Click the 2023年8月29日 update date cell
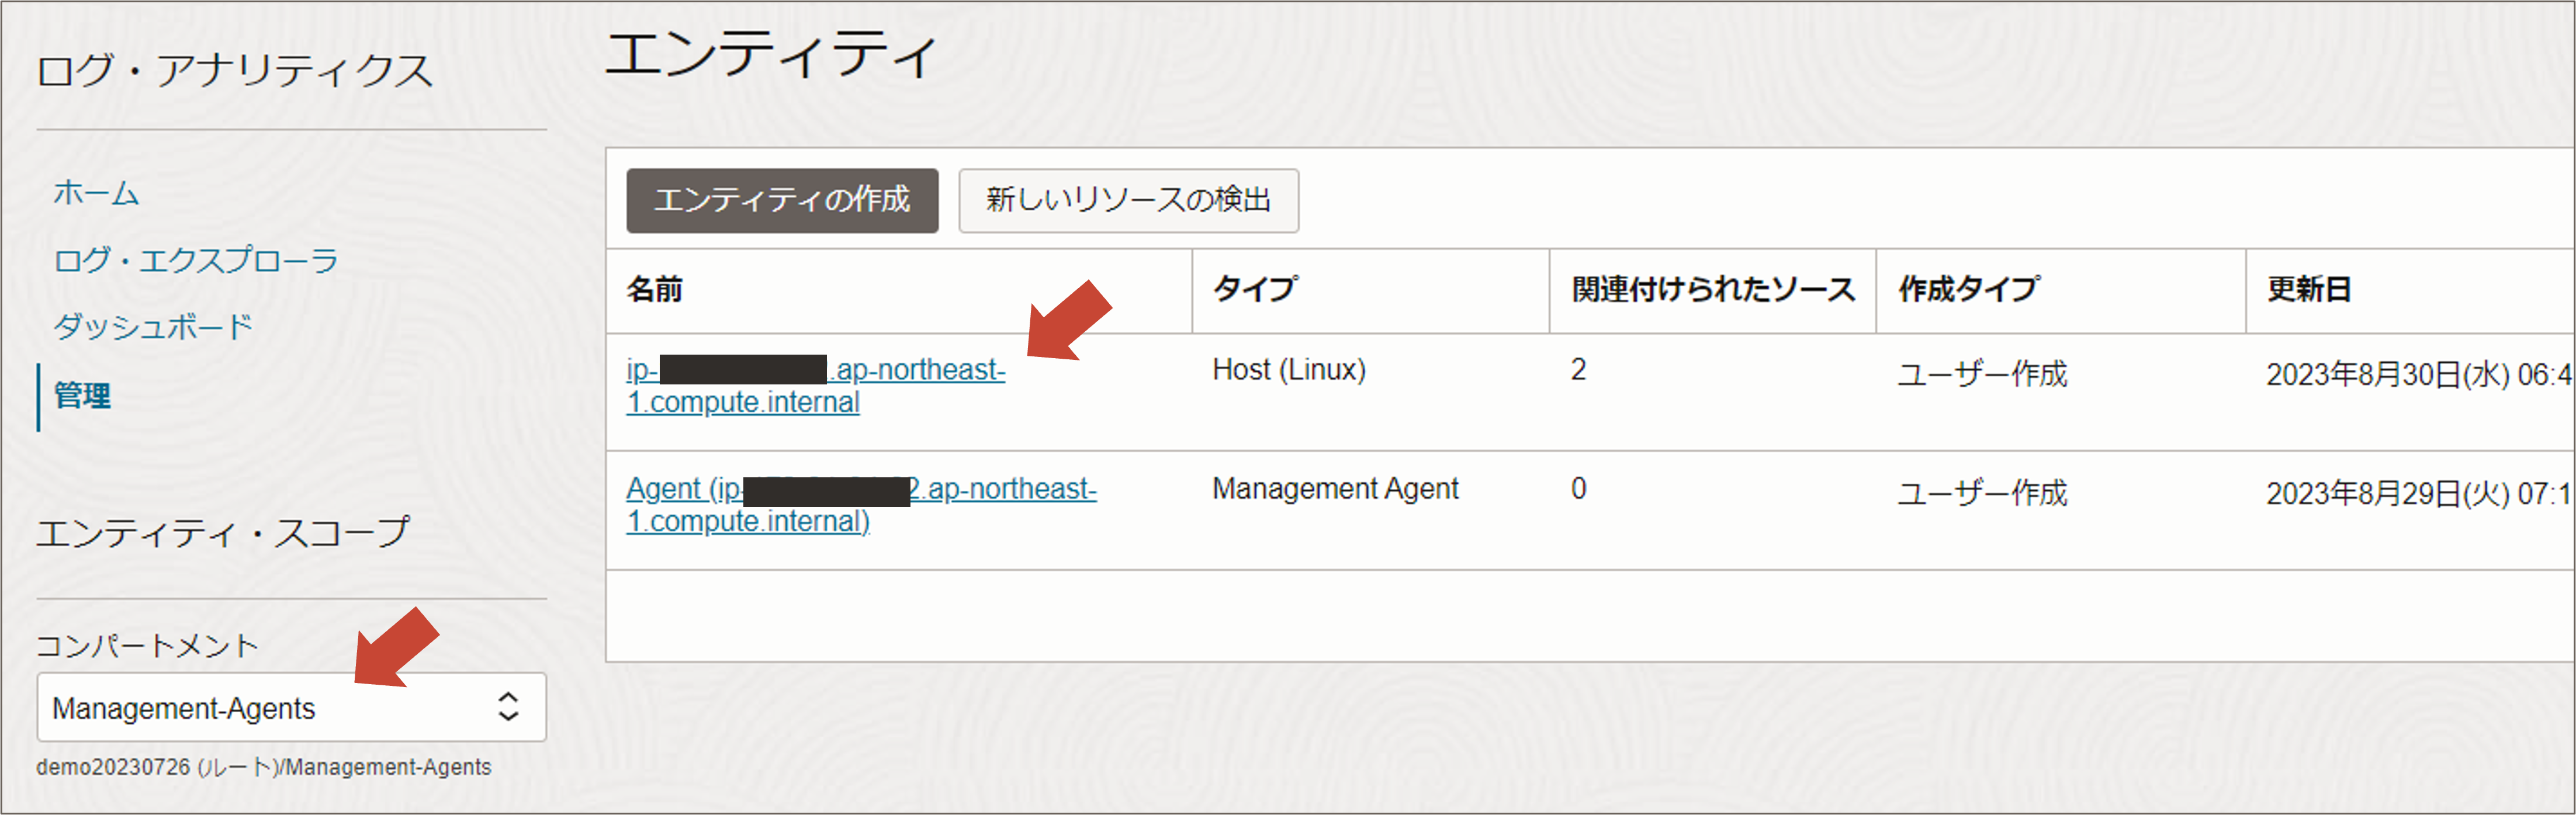This screenshot has height=815, width=2576. click(2416, 494)
